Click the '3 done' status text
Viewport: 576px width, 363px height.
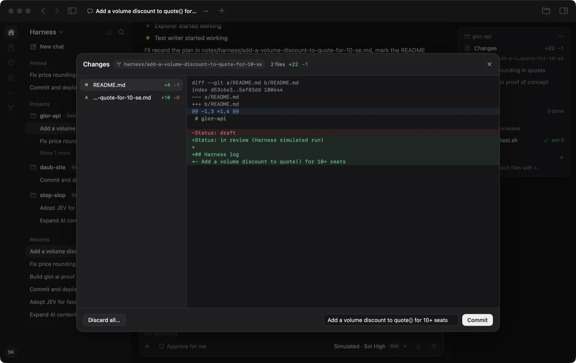pos(555,111)
